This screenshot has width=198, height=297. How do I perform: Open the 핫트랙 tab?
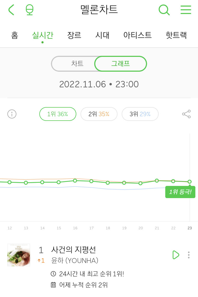pos(176,35)
